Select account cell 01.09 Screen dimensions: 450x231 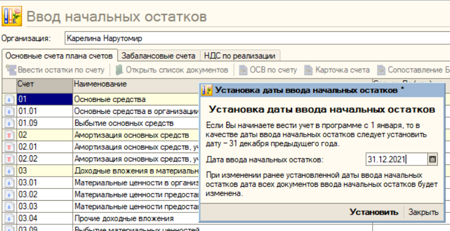point(44,123)
